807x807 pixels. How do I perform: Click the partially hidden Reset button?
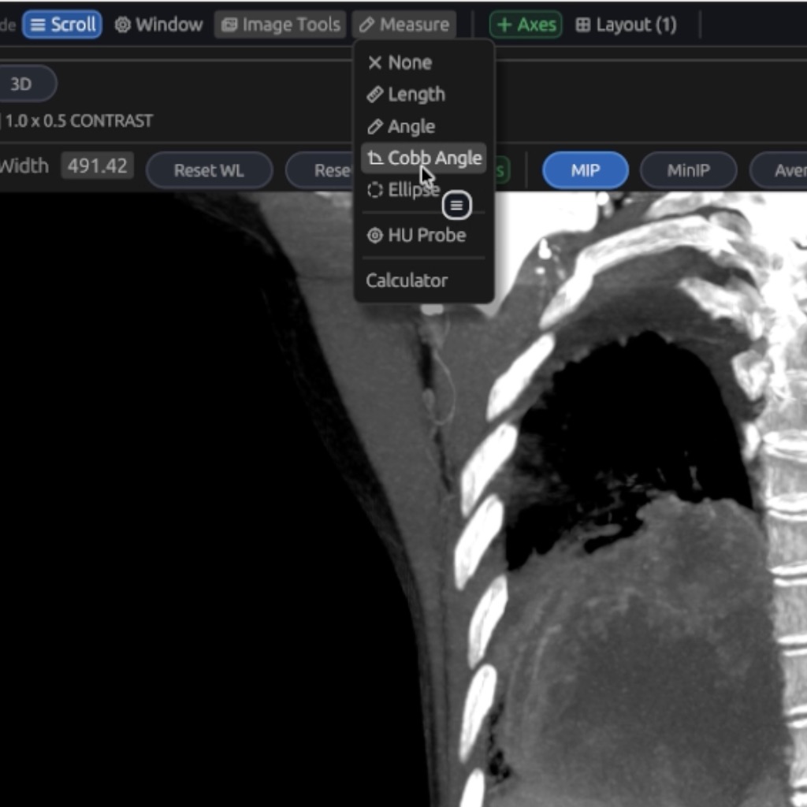(320, 170)
